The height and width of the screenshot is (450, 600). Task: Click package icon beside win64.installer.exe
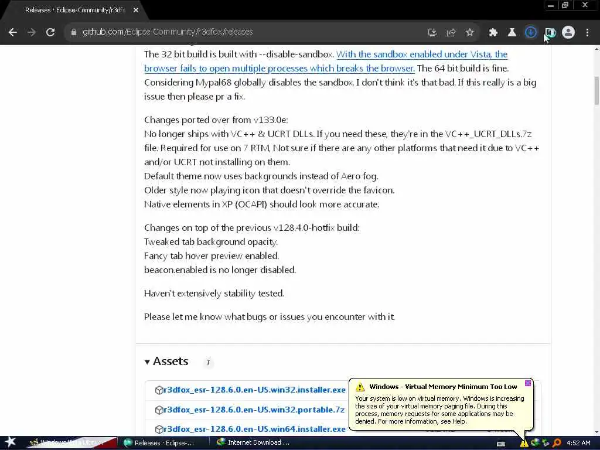coord(159,429)
